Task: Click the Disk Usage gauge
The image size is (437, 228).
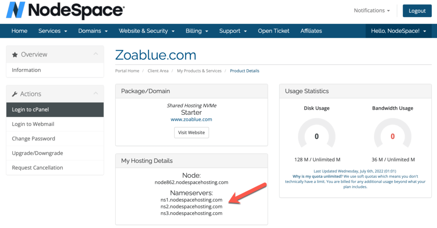Action: tap(317, 133)
